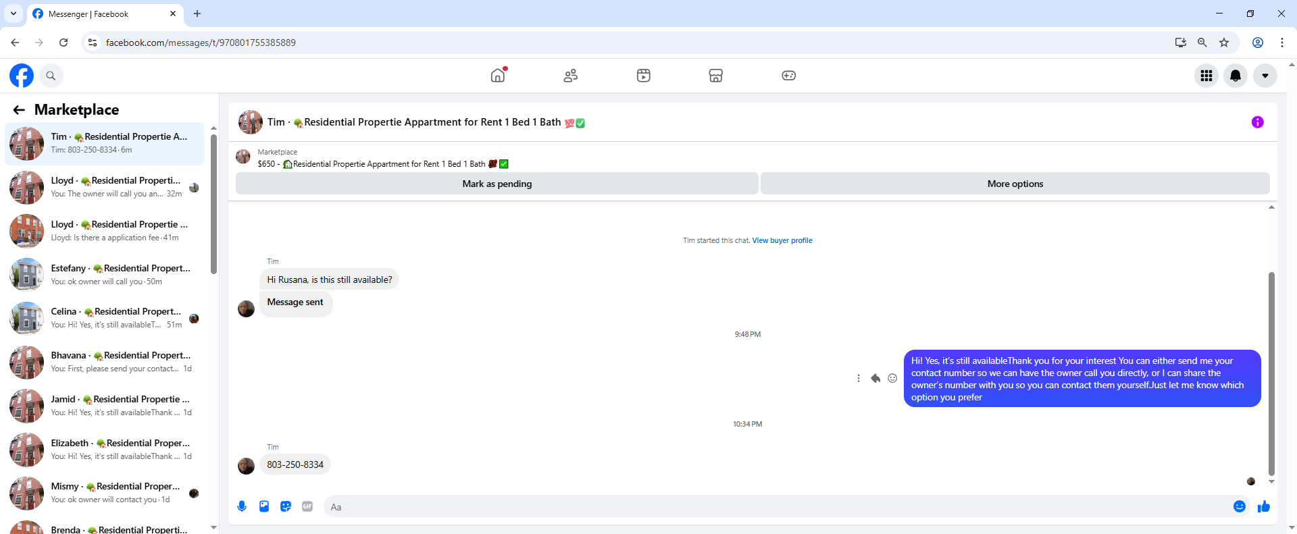1297x534 pixels.
Task: Bookmark this page with the star
Action: (1224, 43)
